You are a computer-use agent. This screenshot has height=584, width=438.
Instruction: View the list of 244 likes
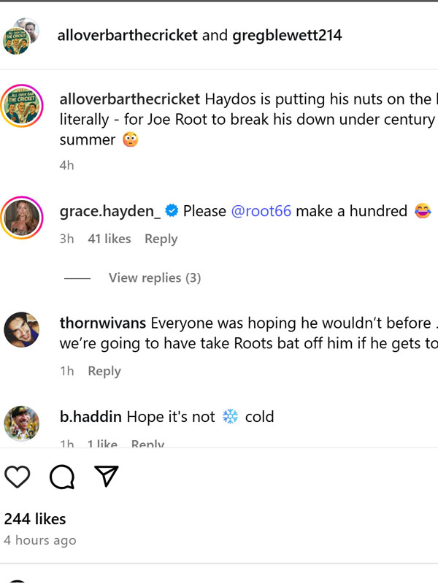pyautogui.click(x=35, y=519)
